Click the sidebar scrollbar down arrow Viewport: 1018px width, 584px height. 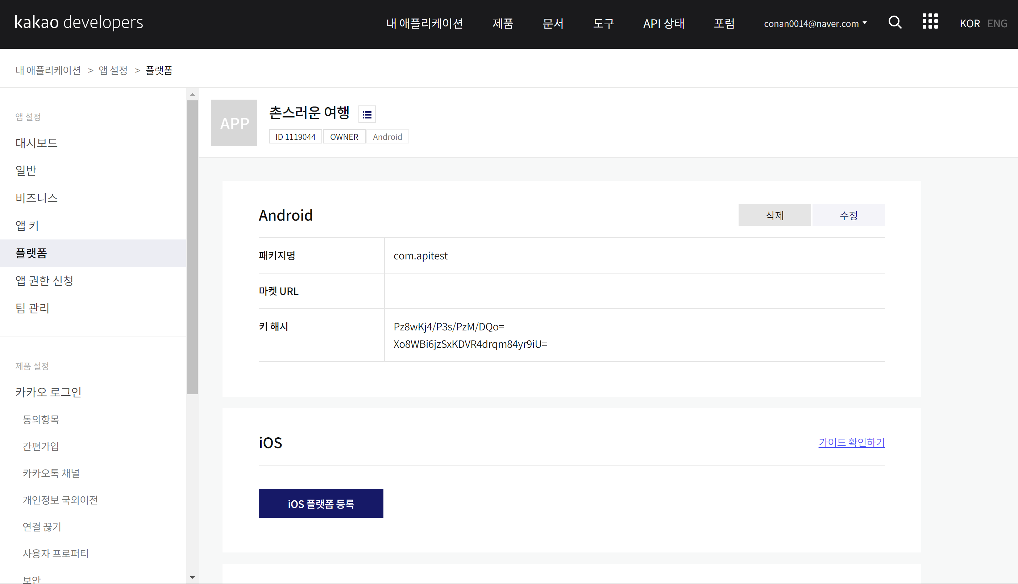[x=192, y=577]
